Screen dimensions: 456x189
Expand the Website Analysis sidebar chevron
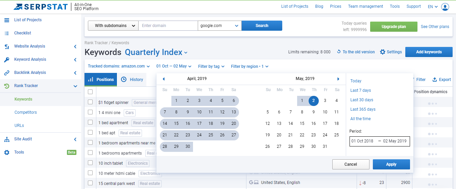pos(75,47)
